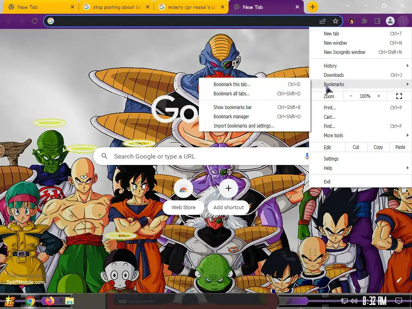Click the Paste button in Edit row
Viewport: 412px width, 309px height.
400,147
